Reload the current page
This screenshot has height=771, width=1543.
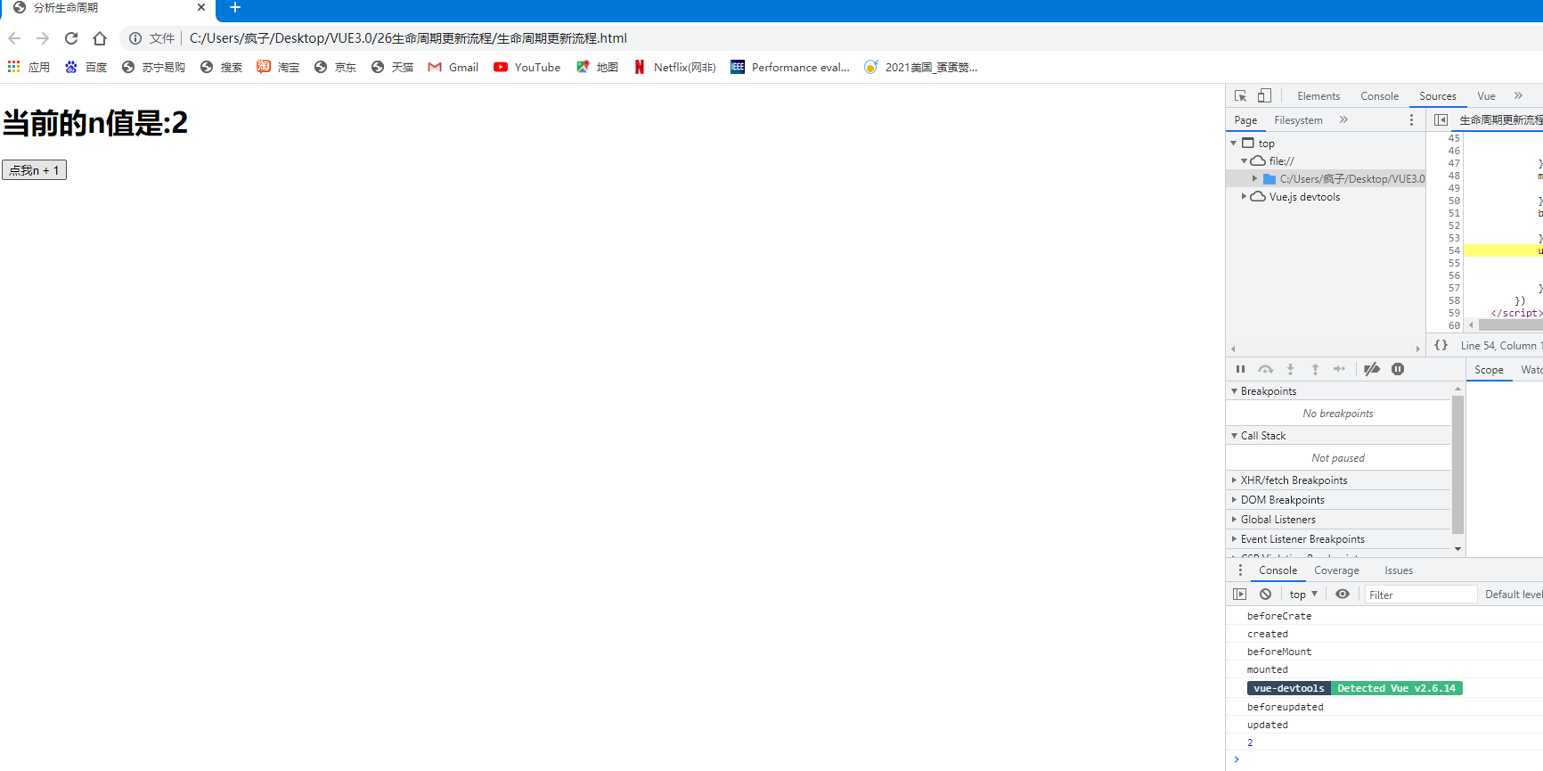(x=71, y=38)
